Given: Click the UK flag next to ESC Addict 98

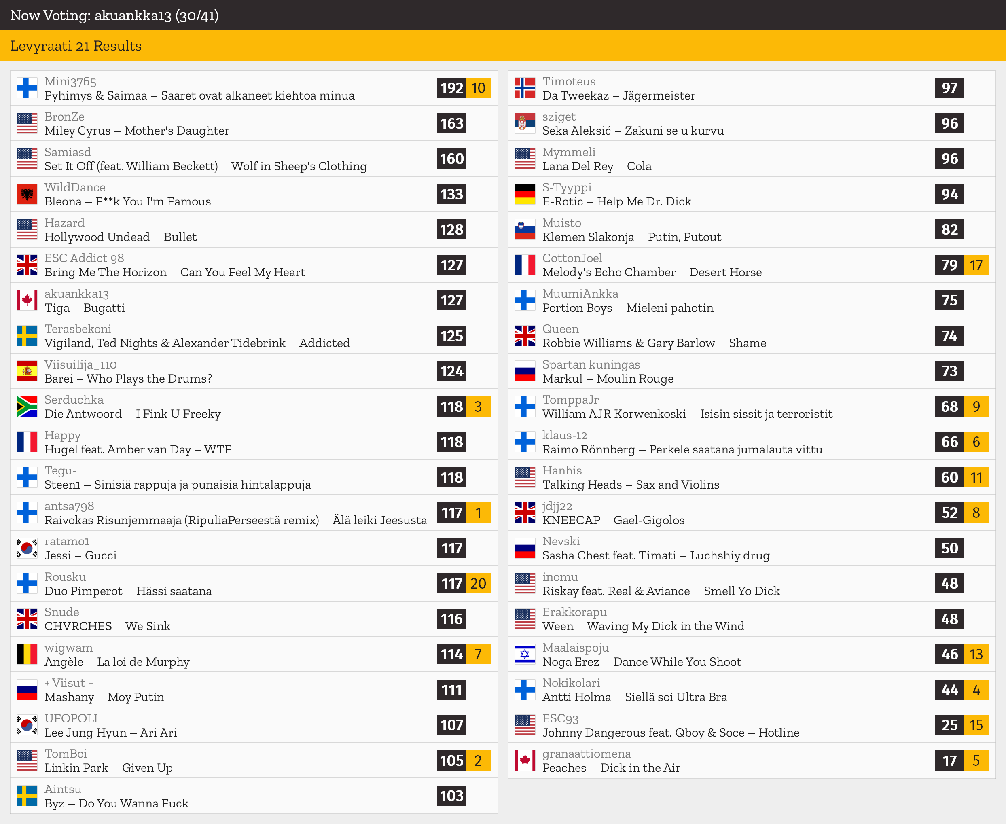Looking at the screenshot, I should tap(27, 265).
